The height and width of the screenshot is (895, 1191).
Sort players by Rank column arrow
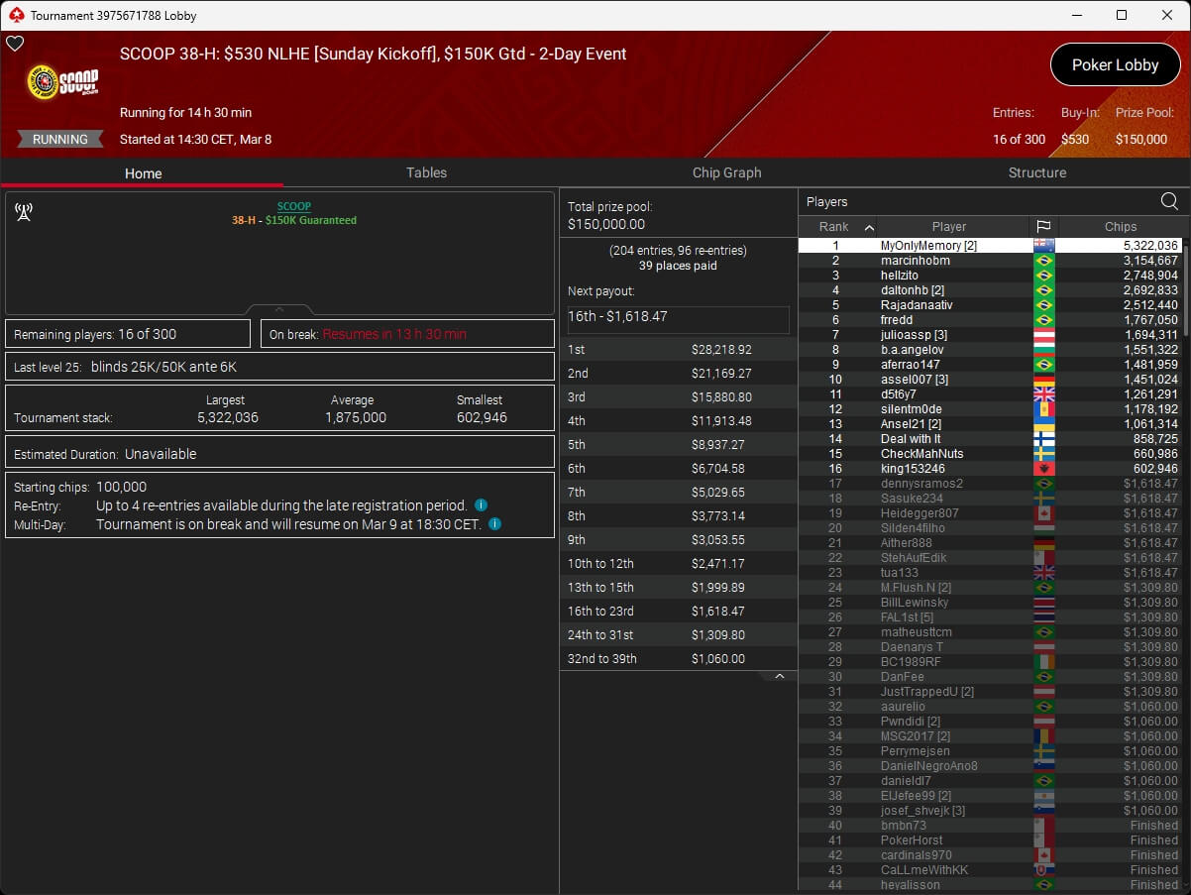(869, 227)
